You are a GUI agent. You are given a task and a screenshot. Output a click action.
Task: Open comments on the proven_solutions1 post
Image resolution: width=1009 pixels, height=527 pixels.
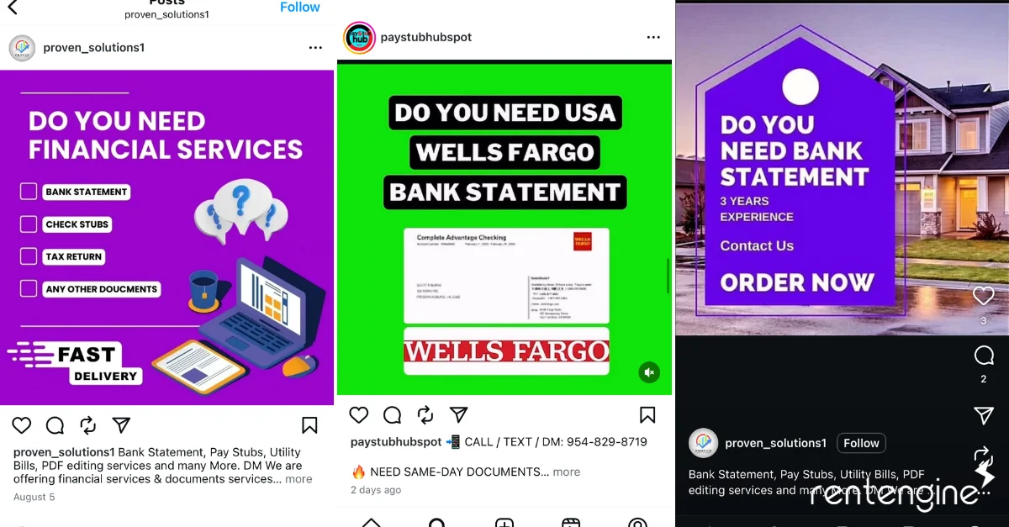tap(55, 425)
